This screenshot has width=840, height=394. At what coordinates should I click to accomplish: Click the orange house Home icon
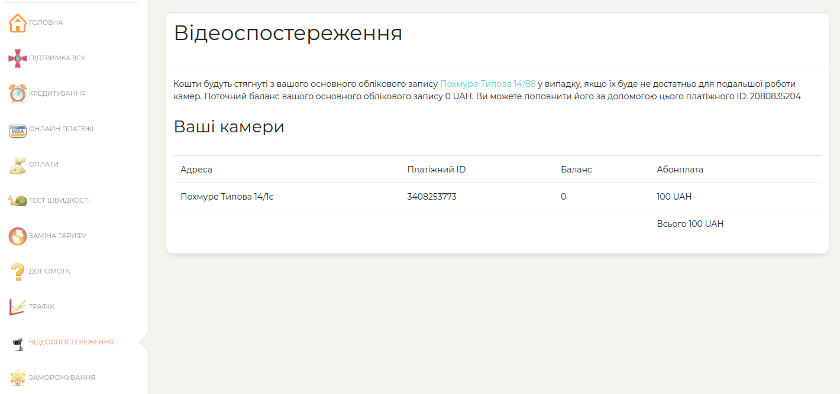coord(18,23)
